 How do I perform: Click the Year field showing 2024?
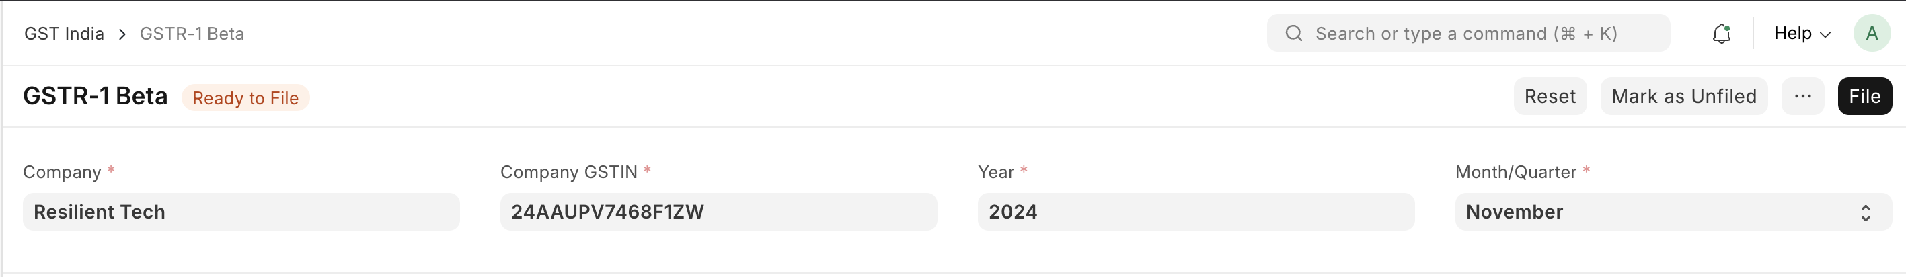point(1196,212)
